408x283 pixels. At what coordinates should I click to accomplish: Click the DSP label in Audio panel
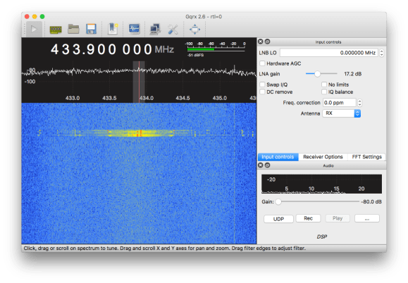pos(322,237)
